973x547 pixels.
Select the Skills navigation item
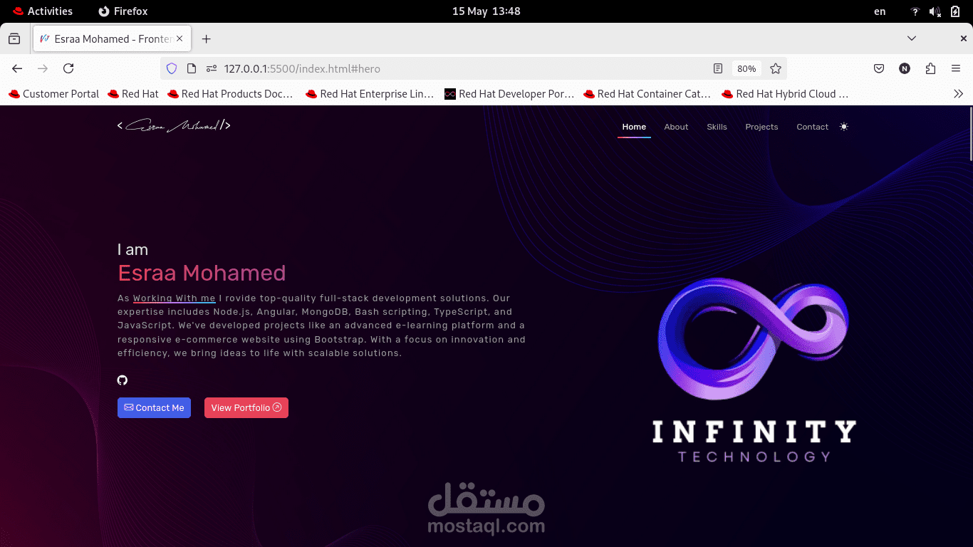[717, 127]
